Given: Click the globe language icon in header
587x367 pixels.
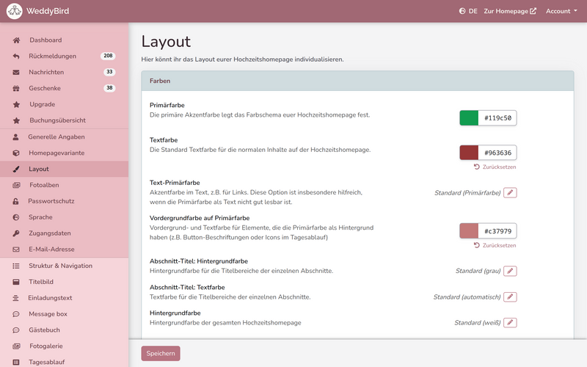Looking at the screenshot, I should (x=462, y=11).
